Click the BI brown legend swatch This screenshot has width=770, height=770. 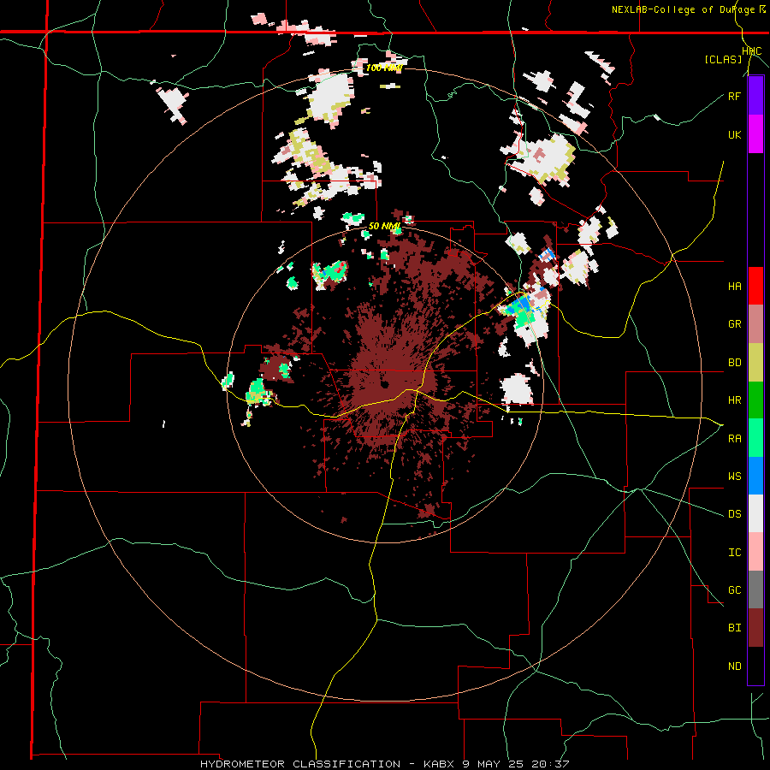tap(755, 628)
